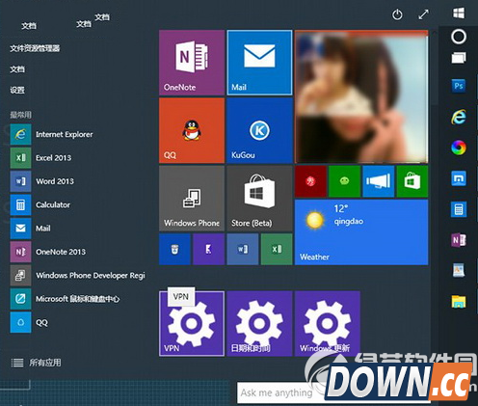This screenshot has height=406, width=478.
Task: Open 文档 link above 设置
Action: tap(17, 69)
